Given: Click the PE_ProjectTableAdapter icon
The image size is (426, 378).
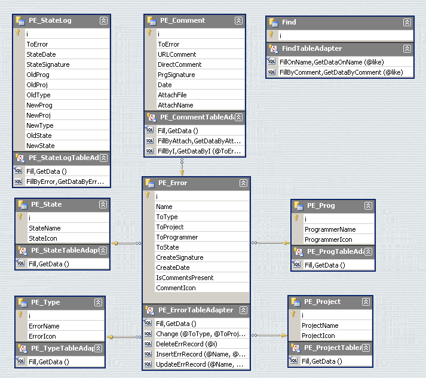Looking at the screenshot, I should (296, 348).
